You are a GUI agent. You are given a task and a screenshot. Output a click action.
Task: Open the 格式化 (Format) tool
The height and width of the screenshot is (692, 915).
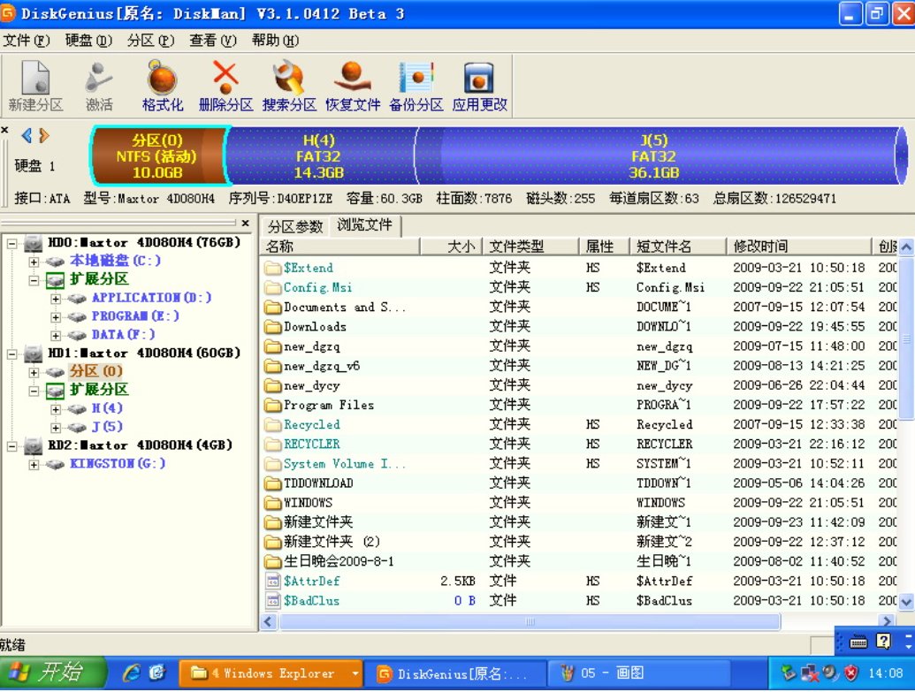(x=161, y=85)
